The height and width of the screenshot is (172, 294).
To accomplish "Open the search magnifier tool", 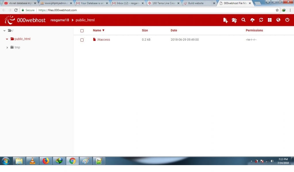I will point(243,20).
